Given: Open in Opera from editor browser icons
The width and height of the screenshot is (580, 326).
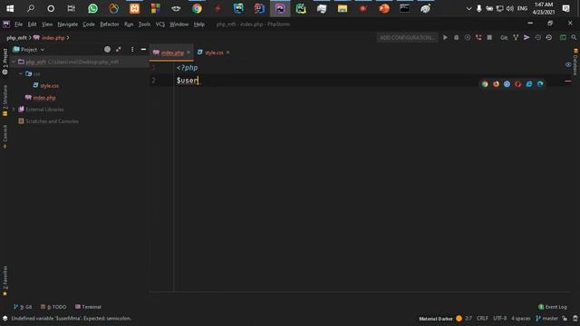Looking at the screenshot, I should pos(517,84).
